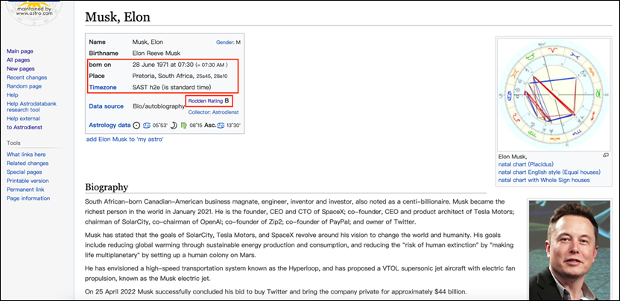This screenshot has width=620, height=301.
Task: Click the place 'Pretoria, South Africa'
Action: (x=162, y=76)
